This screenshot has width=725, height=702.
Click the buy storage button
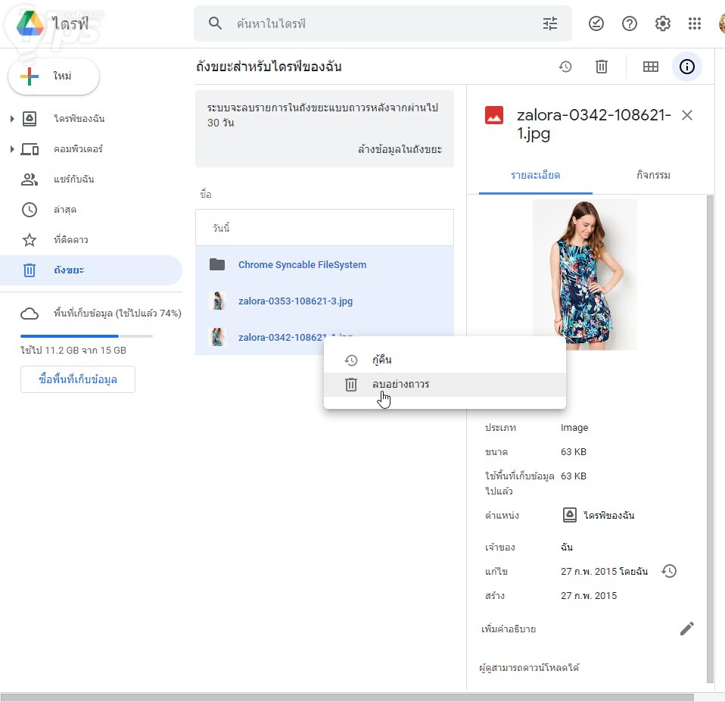(x=78, y=379)
